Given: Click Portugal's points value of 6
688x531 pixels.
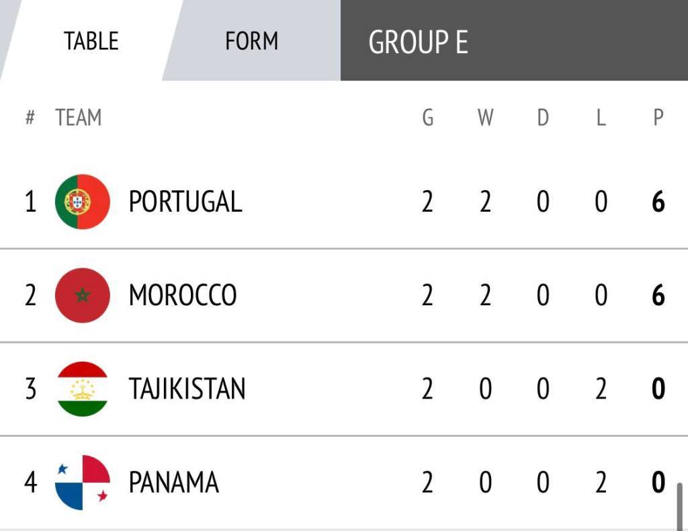Looking at the screenshot, I should coord(658,202).
